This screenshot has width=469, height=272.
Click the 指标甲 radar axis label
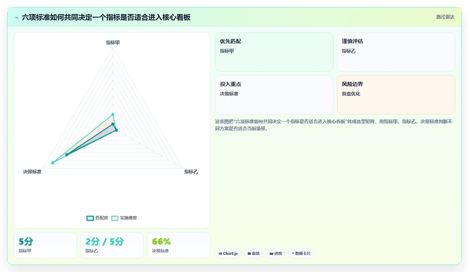[113, 42]
